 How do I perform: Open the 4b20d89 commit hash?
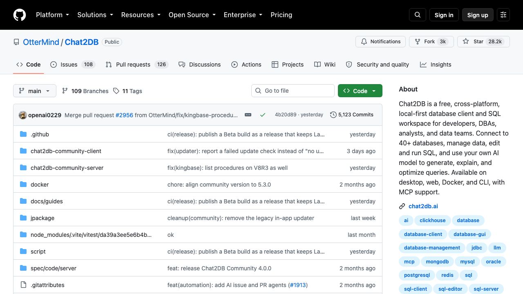(285, 115)
